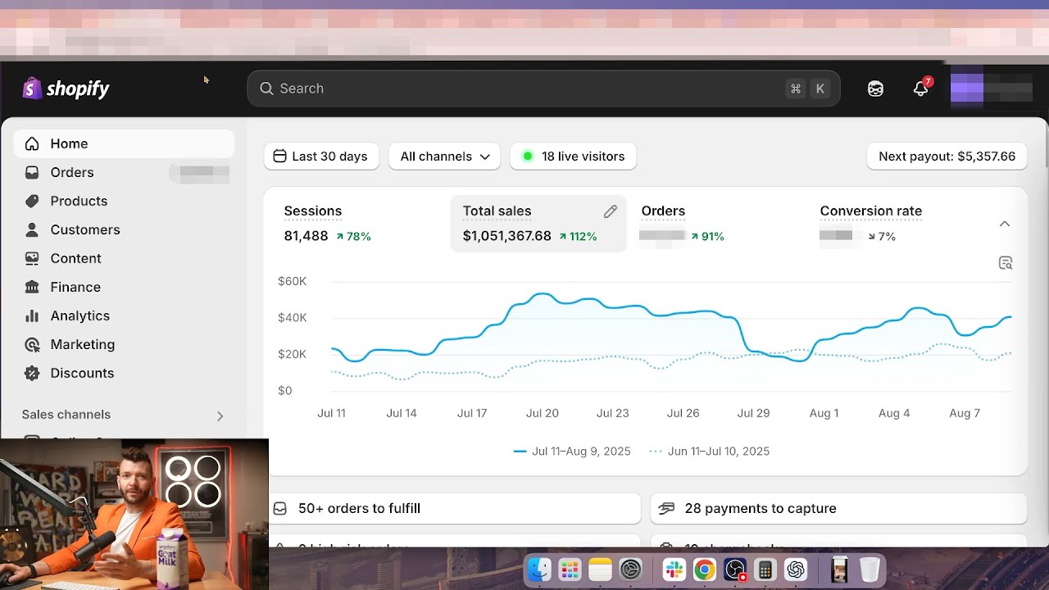Open Calculator from the dock

click(x=765, y=570)
